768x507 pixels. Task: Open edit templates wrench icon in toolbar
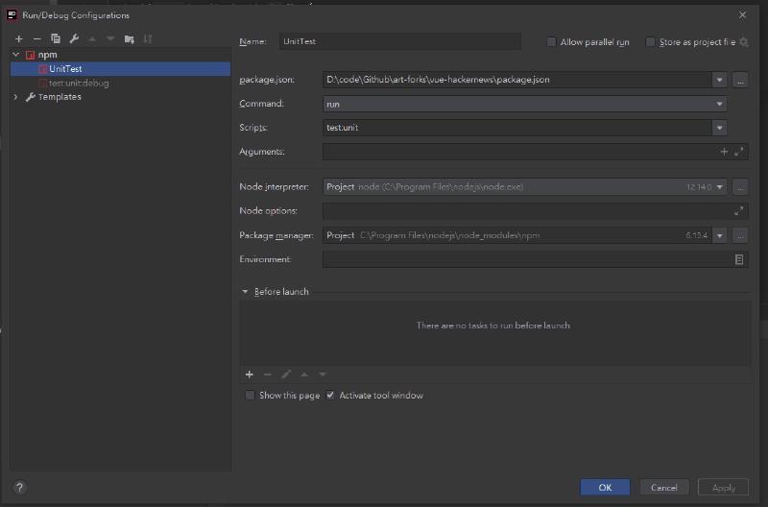pos(74,38)
